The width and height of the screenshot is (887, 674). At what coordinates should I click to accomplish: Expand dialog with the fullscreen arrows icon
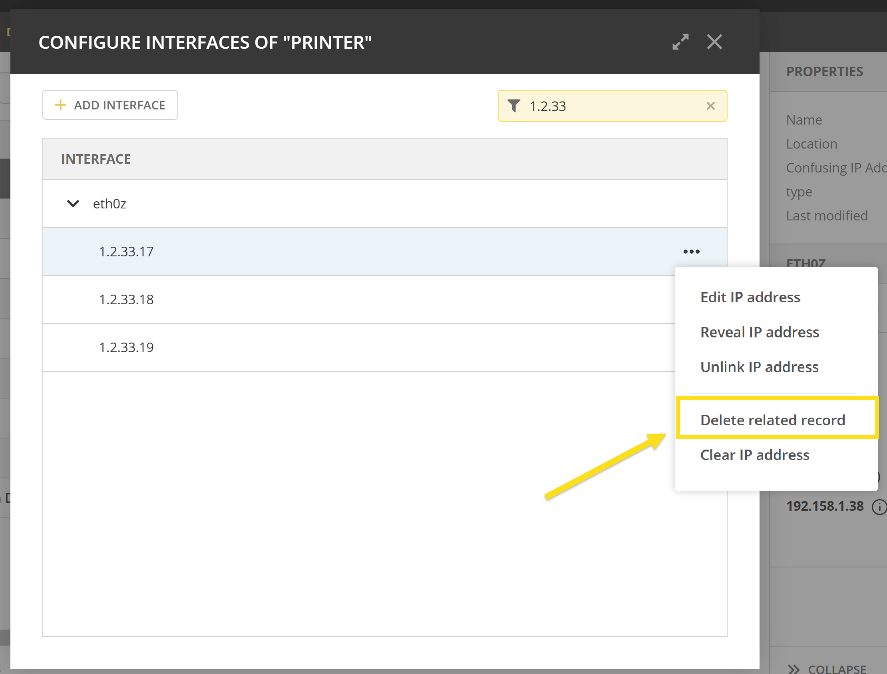tap(680, 42)
